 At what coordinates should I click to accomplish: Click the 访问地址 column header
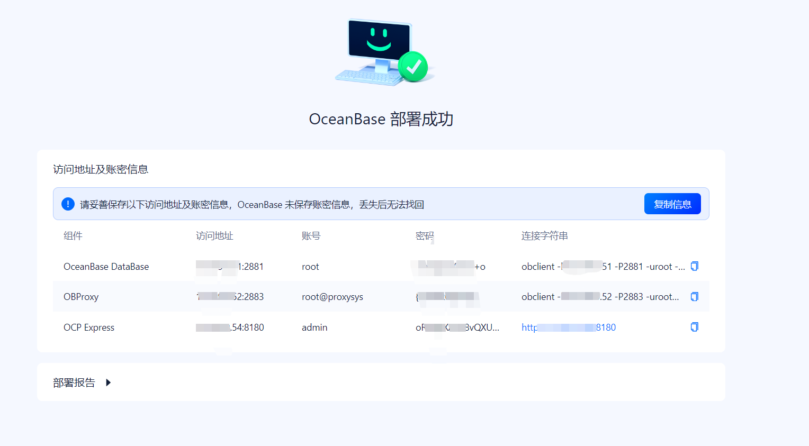[214, 236]
